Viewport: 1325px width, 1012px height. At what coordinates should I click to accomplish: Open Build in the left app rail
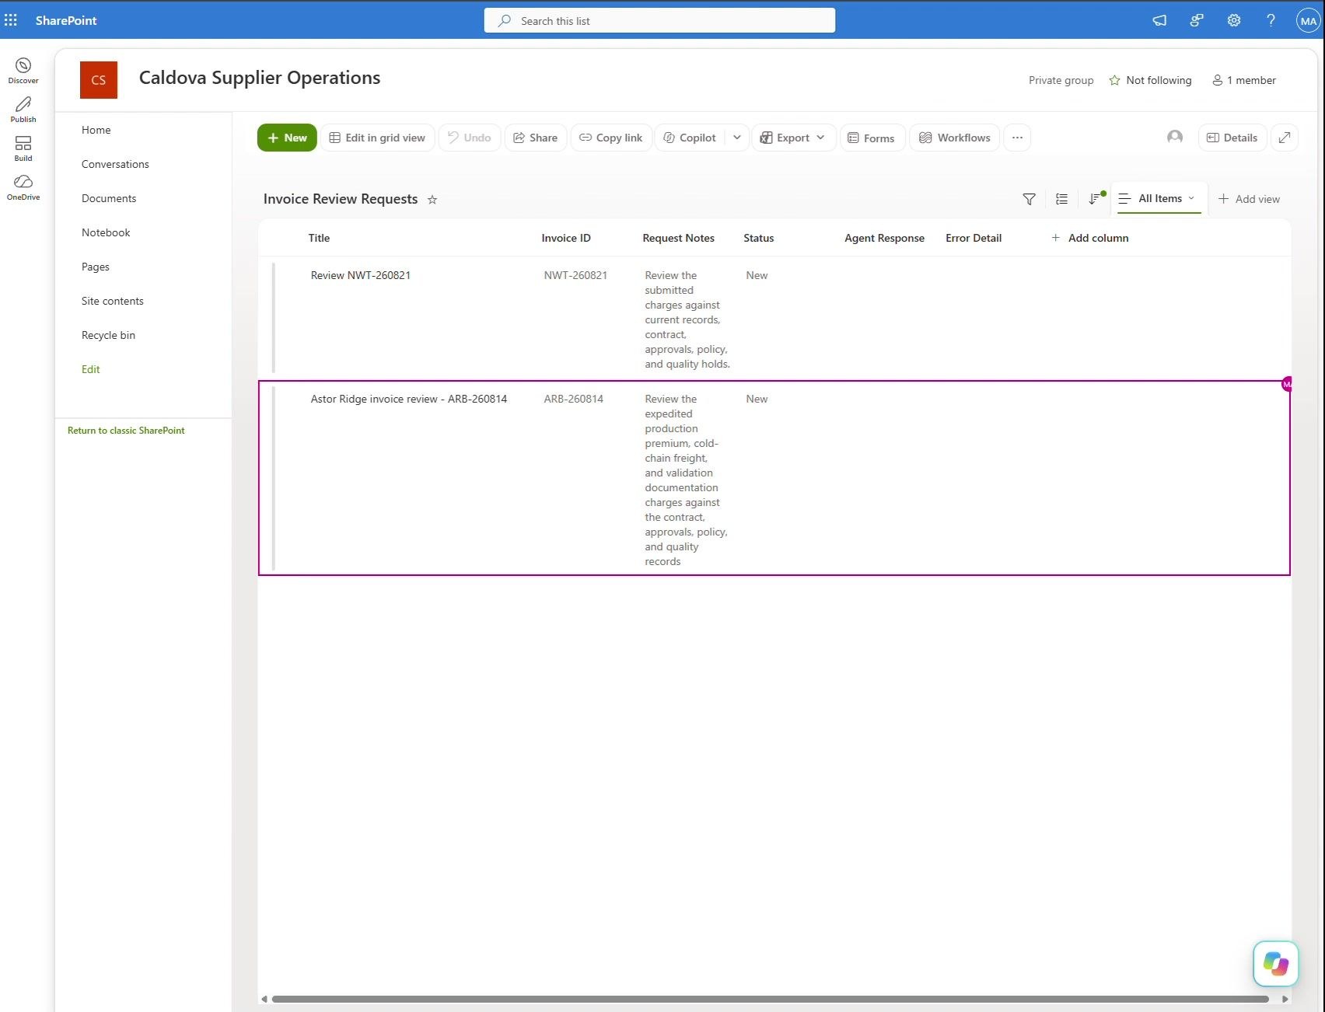pos(23,148)
